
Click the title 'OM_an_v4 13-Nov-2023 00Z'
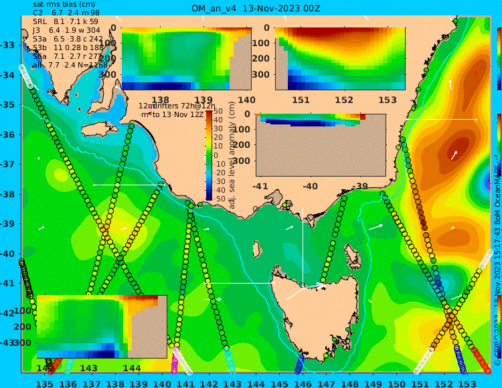coord(256,8)
